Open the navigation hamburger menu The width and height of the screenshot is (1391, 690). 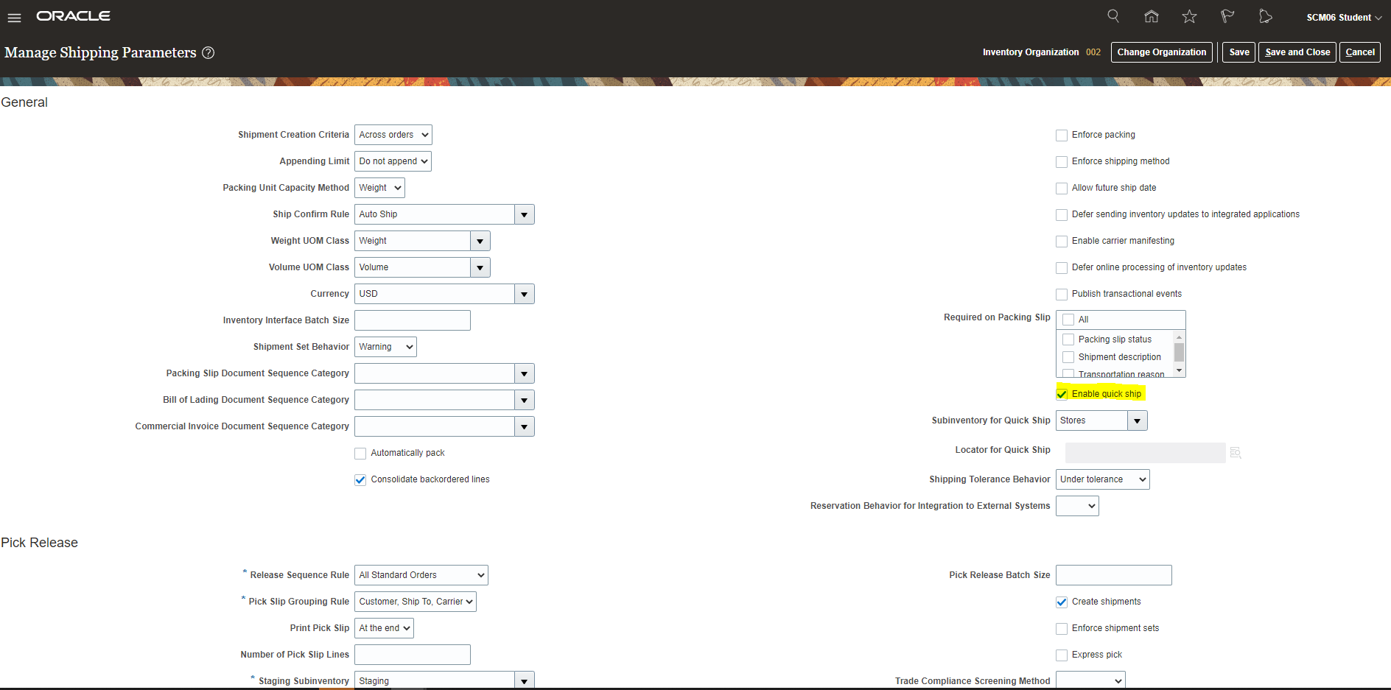click(x=14, y=17)
